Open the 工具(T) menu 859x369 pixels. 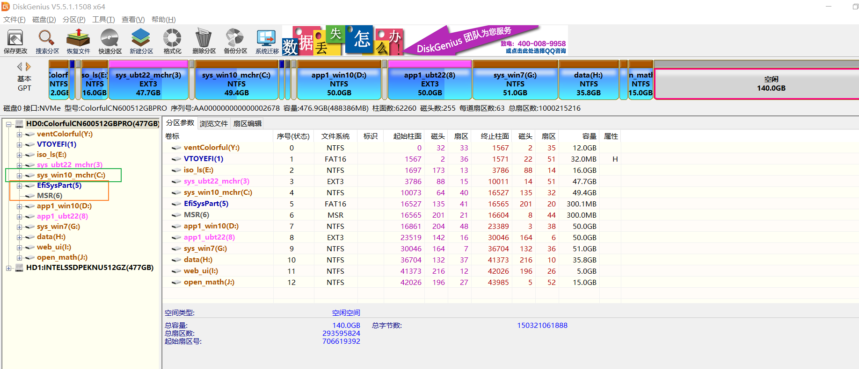(x=103, y=19)
